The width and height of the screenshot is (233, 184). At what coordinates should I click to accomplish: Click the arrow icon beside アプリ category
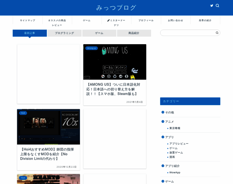pos(163,137)
